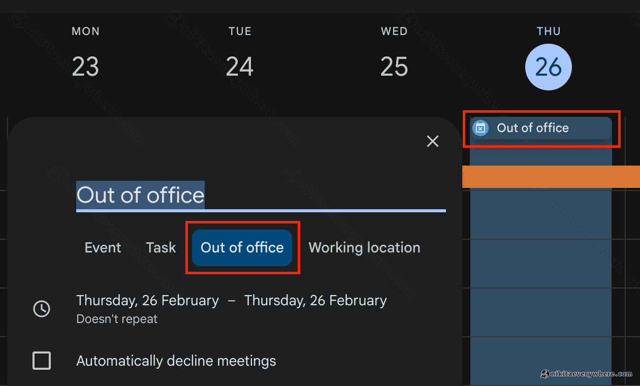Expand the Doesn't repeat recurrence option
Screen dimensions: 640x386
pos(117,319)
